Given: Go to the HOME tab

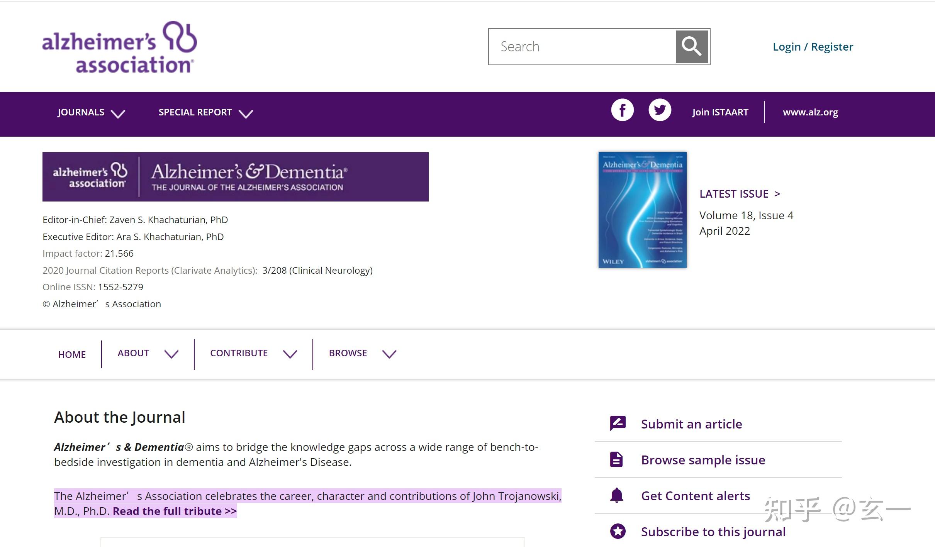Looking at the screenshot, I should pyautogui.click(x=72, y=354).
